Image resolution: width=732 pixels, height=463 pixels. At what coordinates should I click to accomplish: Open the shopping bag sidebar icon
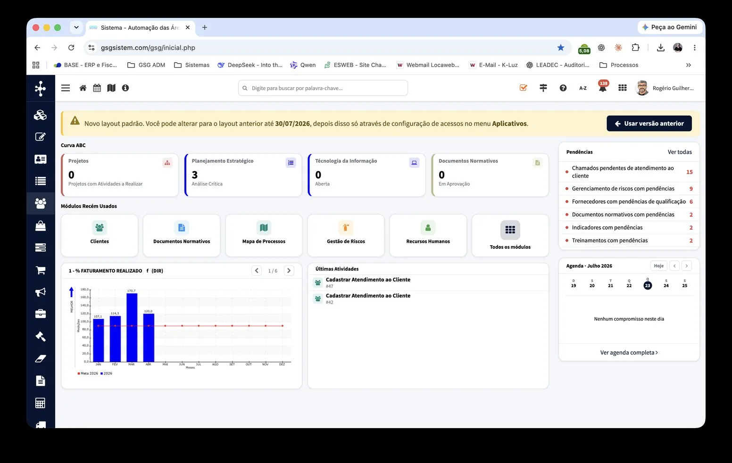[x=41, y=226]
